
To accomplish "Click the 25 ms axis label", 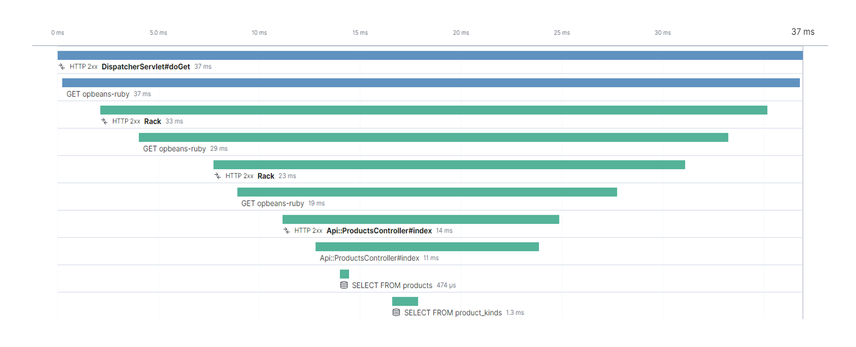I will (562, 33).
